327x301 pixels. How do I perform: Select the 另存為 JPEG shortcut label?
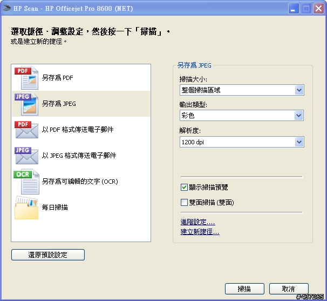(59, 104)
